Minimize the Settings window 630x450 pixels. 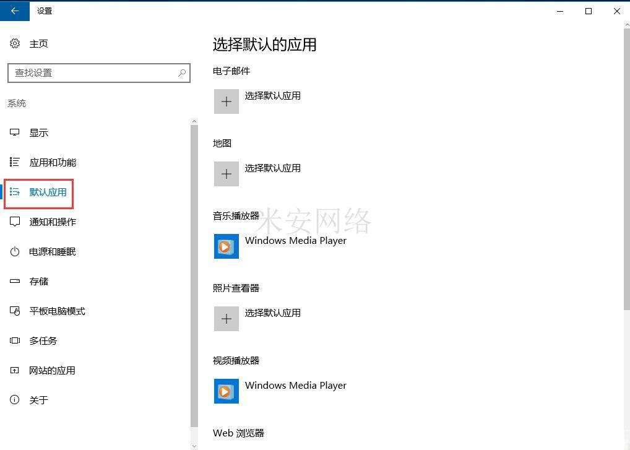560,11
